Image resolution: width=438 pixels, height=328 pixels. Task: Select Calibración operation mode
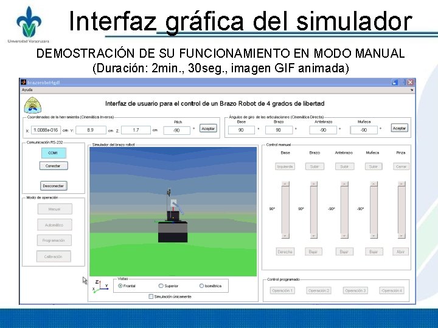click(54, 256)
